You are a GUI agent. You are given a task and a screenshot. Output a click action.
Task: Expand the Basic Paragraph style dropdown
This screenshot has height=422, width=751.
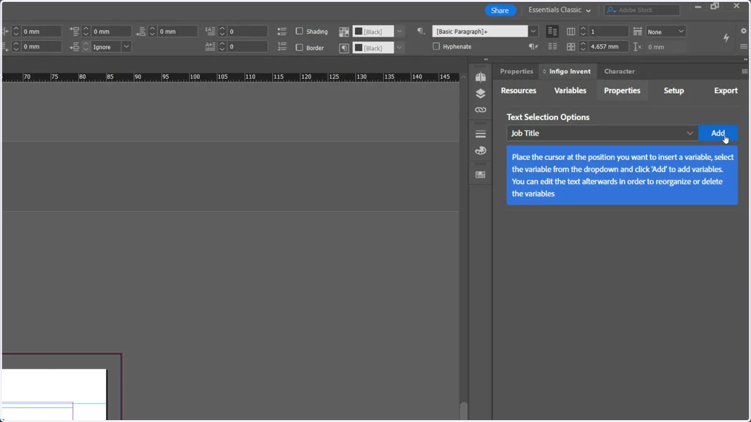[x=533, y=31]
